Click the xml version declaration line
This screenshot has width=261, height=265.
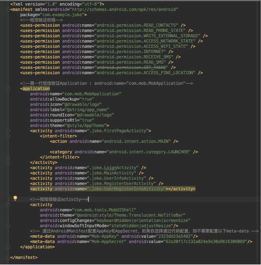(57, 4)
